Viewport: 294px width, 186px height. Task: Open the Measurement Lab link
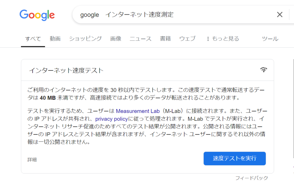[x=138, y=111]
